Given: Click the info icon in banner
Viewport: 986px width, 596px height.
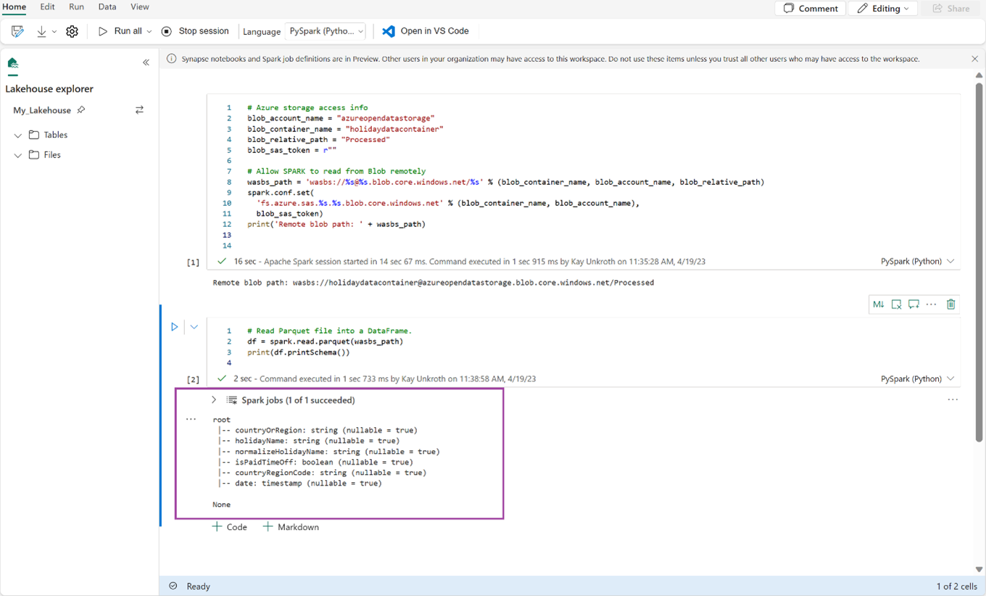Looking at the screenshot, I should tap(172, 59).
